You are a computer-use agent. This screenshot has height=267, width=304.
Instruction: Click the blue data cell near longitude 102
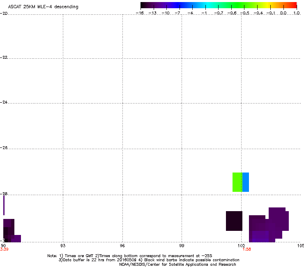[x=246, y=182]
